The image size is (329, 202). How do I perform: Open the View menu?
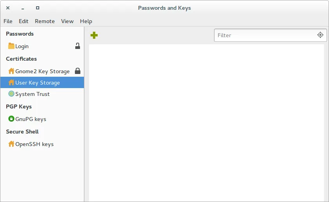tap(67, 21)
